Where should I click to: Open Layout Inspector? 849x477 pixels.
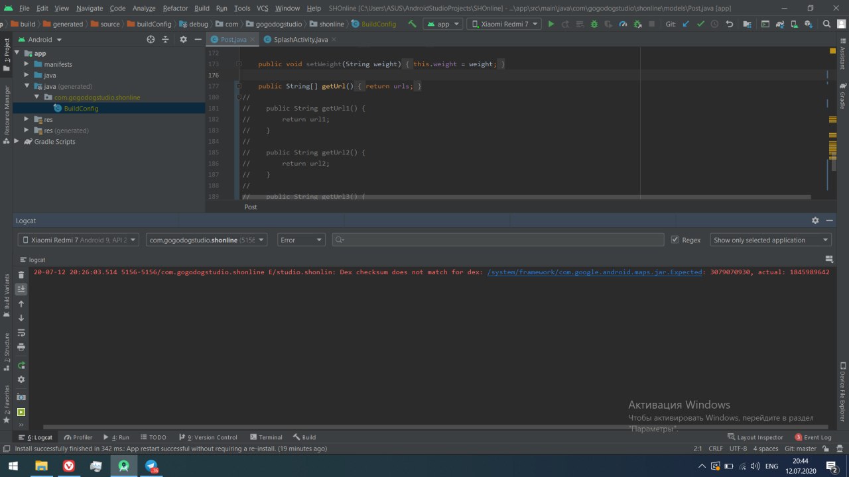[x=755, y=437]
